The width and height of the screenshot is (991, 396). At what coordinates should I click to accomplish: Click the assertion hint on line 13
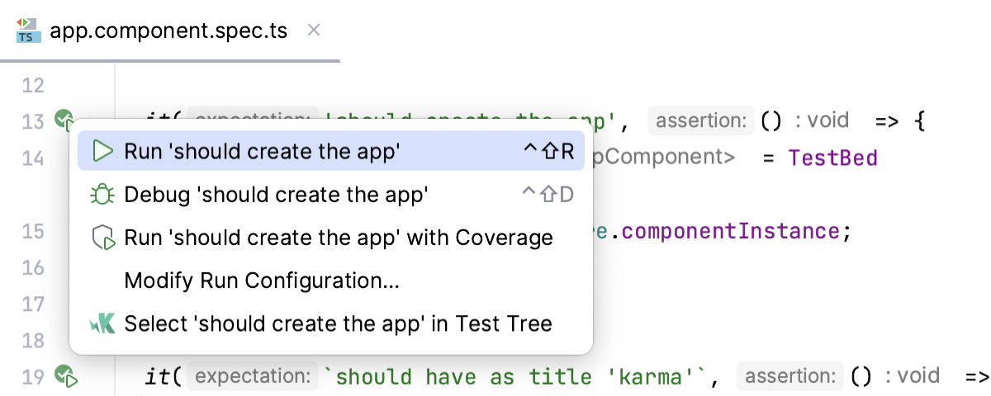[x=701, y=121]
